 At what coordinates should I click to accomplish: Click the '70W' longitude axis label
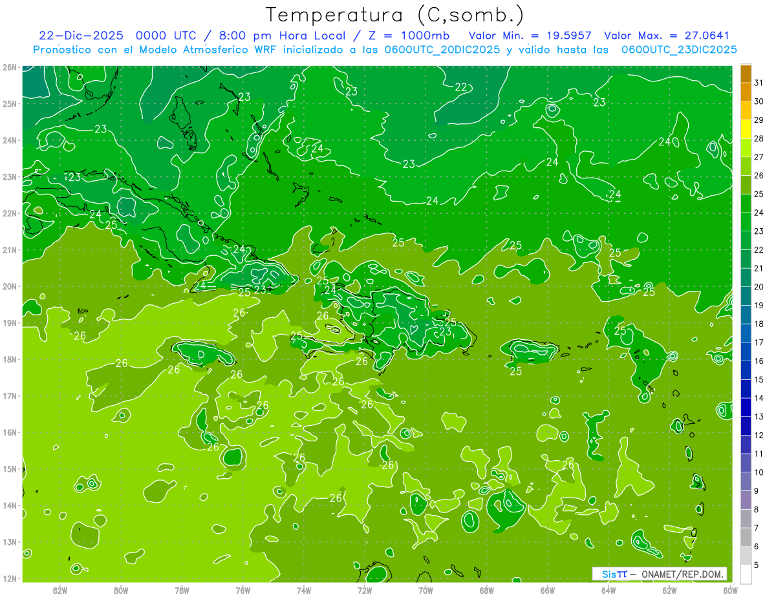[x=426, y=590]
